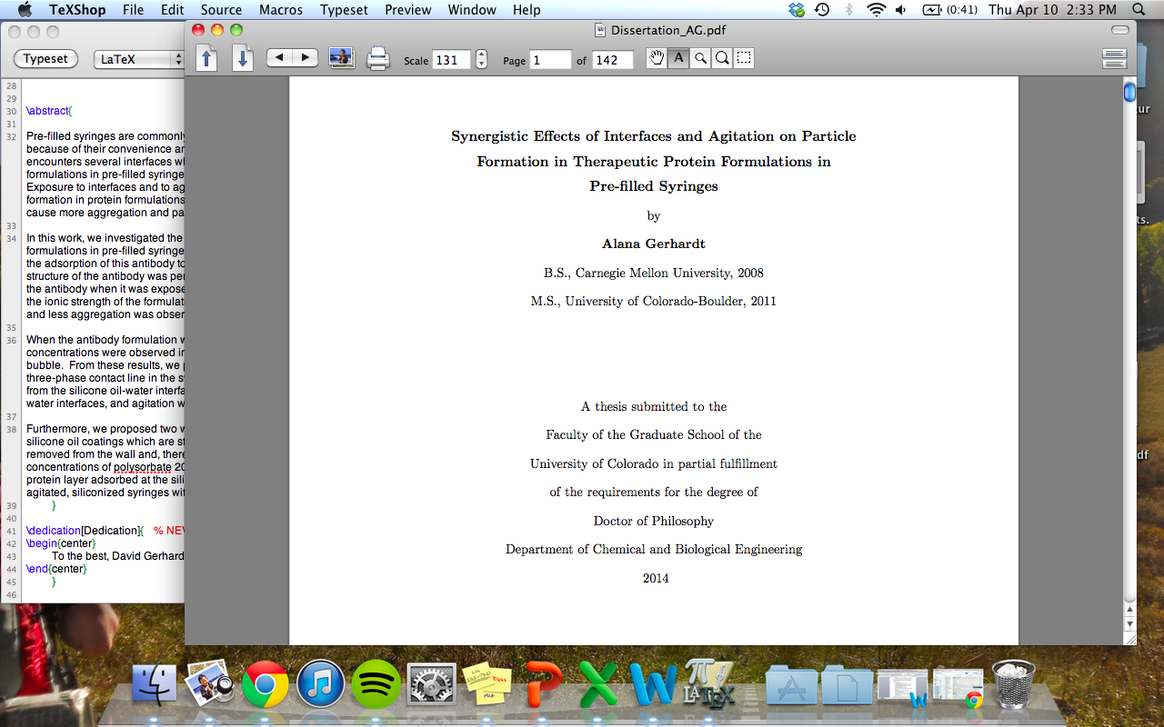Open PowerPoint from the Dock
Image resolution: width=1164 pixels, height=727 pixels.
click(544, 683)
